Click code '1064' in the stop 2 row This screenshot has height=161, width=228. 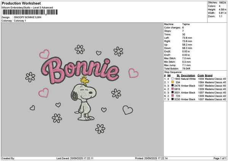(x=201, y=82)
